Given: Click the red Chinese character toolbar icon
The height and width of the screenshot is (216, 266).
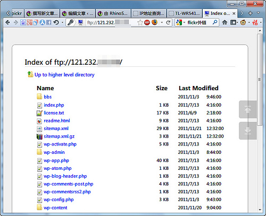Looking at the screenshot, I should click(255, 22).
